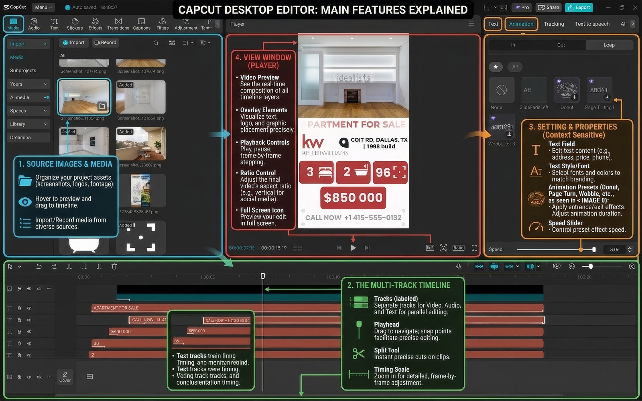Click the microphone record voiceover icon
Screen dimensions: 642x401
(458, 266)
